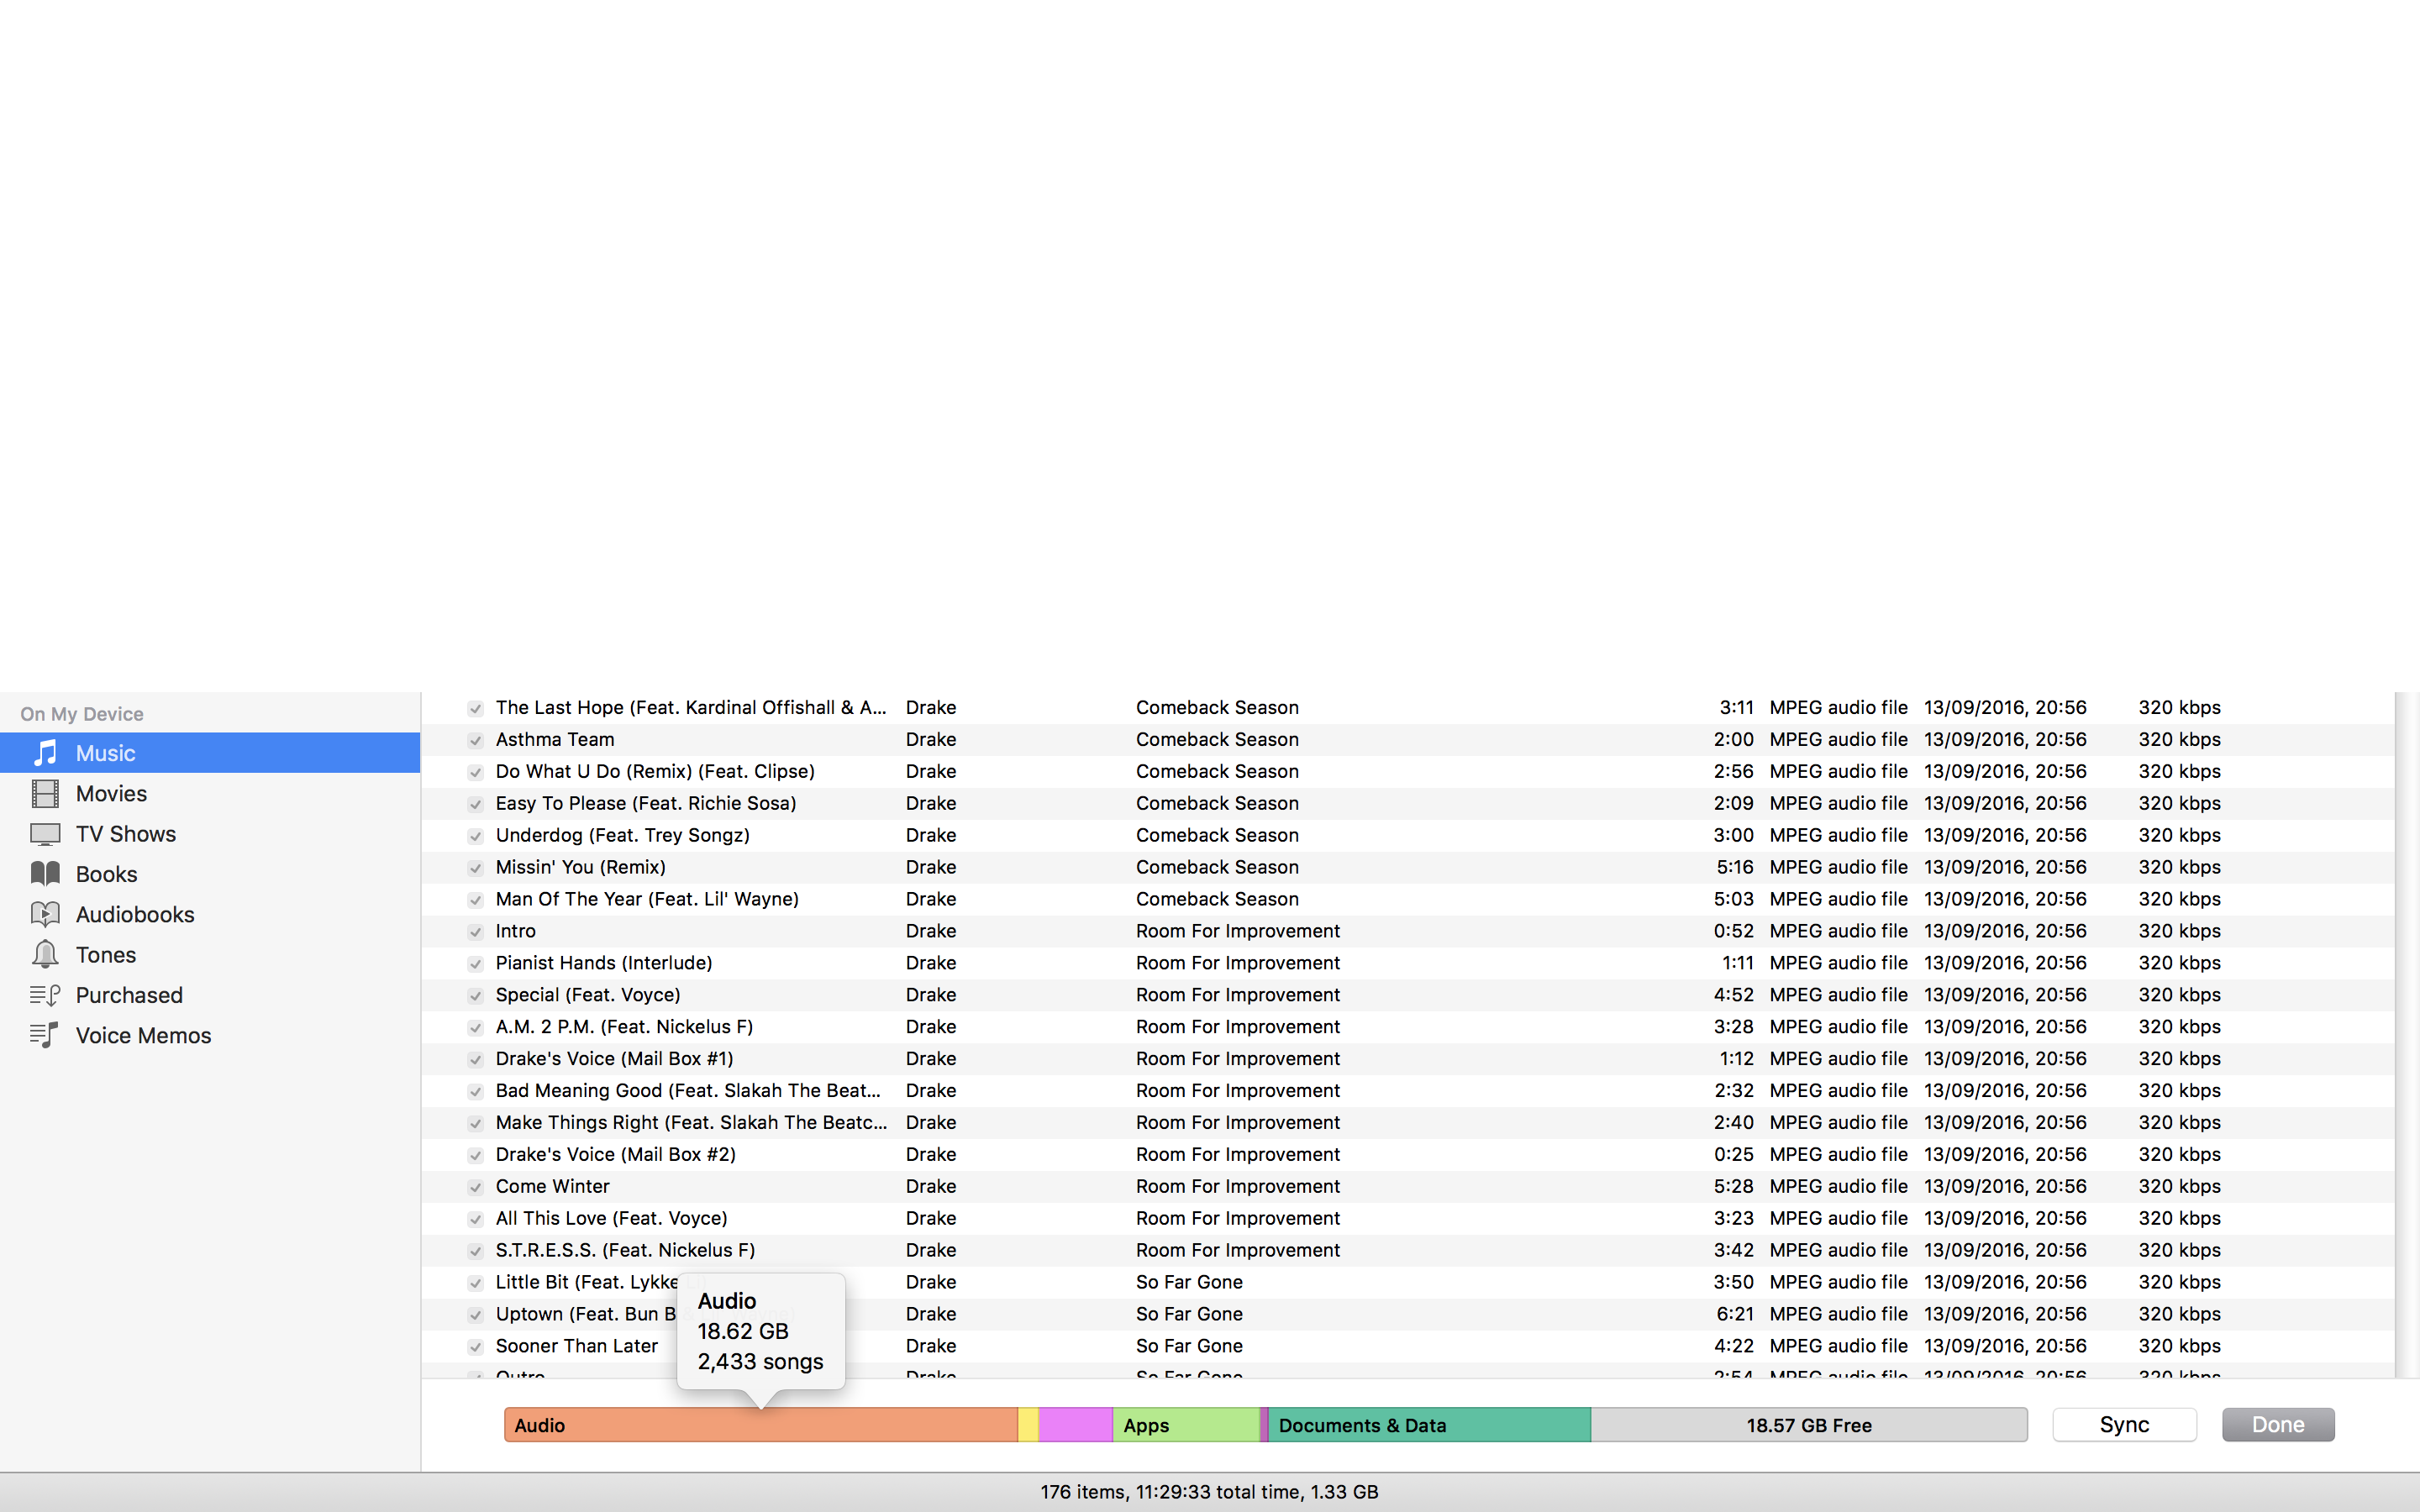The height and width of the screenshot is (1512, 2420).
Task: Open the Purchased playlist icon
Action: [46, 995]
